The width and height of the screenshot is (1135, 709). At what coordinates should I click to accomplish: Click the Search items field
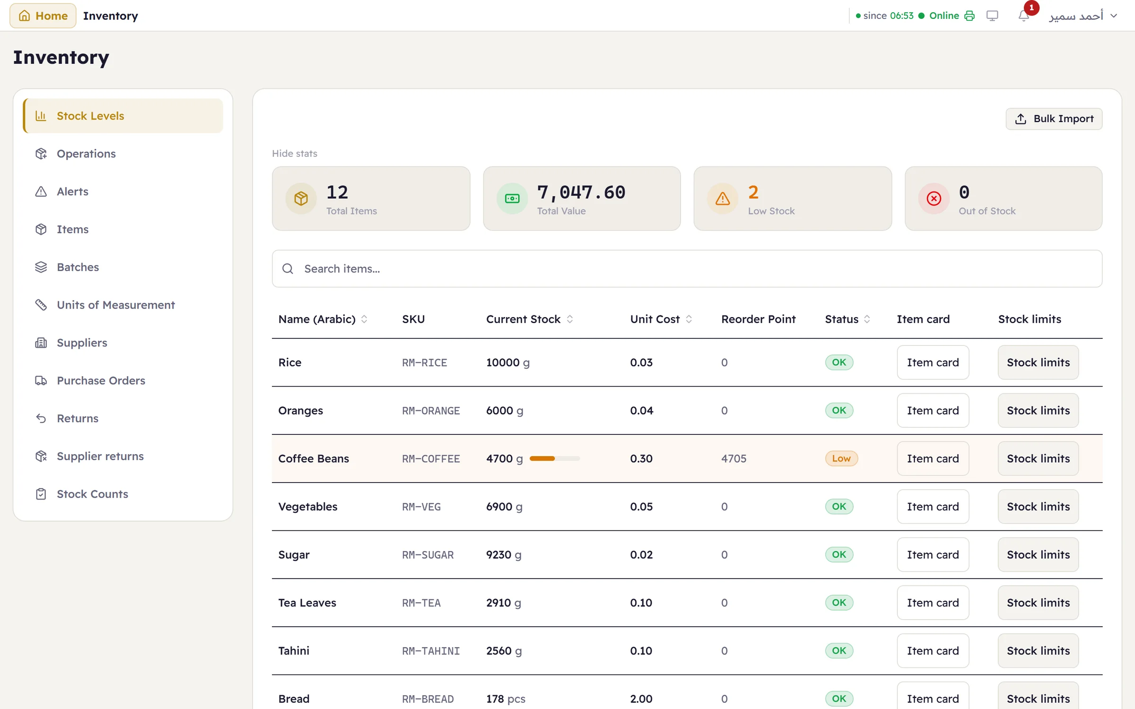coord(687,268)
